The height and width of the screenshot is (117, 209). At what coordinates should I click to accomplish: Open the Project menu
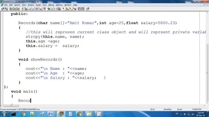[31, 5]
